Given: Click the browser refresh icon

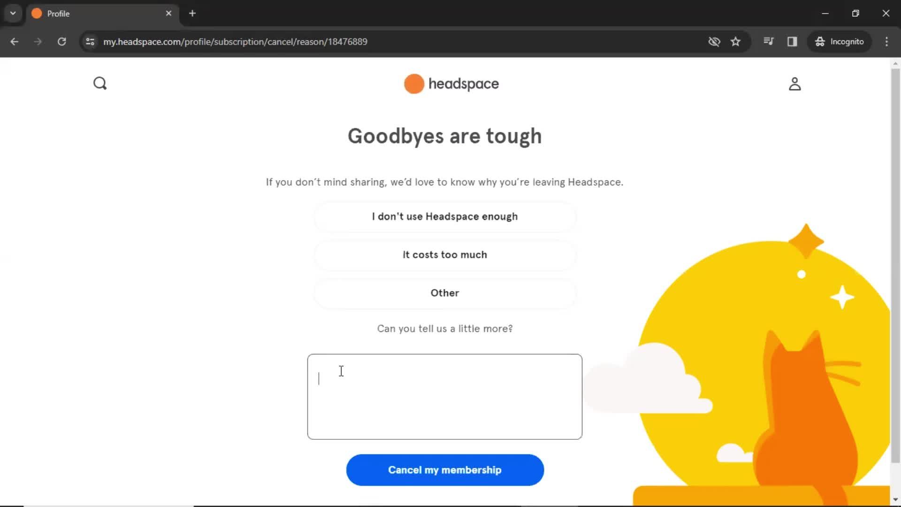Looking at the screenshot, I should point(61,41).
